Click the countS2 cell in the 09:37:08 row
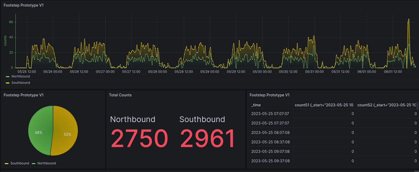This screenshot has width=419, height=172. pyautogui.click(x=387, y=160)
